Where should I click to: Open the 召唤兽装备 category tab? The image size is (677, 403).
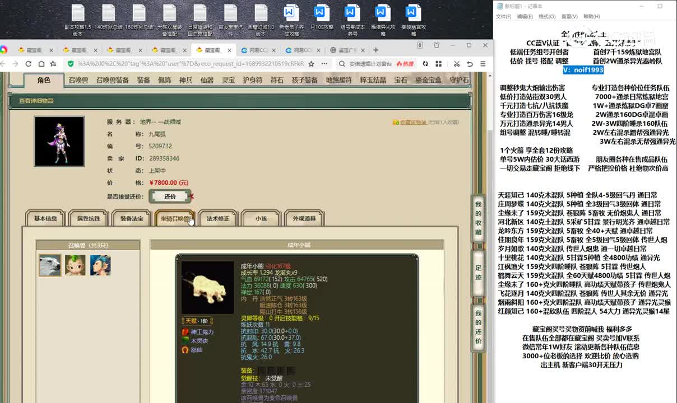tap(113, 80)
